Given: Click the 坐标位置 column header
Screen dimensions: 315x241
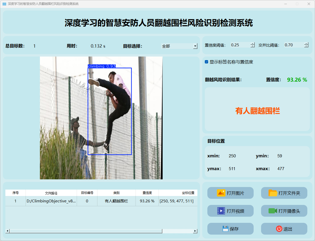Looking at the screenshot, I should pos(178,193).
